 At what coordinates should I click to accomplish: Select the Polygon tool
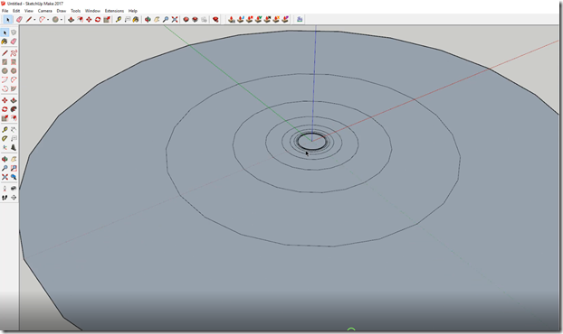(x=14, y=71)
